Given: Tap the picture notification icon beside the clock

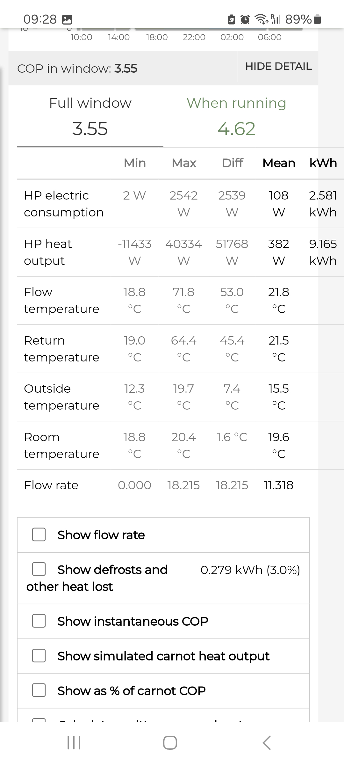Looking at the screenshot, I should click(x=67, y=20).
